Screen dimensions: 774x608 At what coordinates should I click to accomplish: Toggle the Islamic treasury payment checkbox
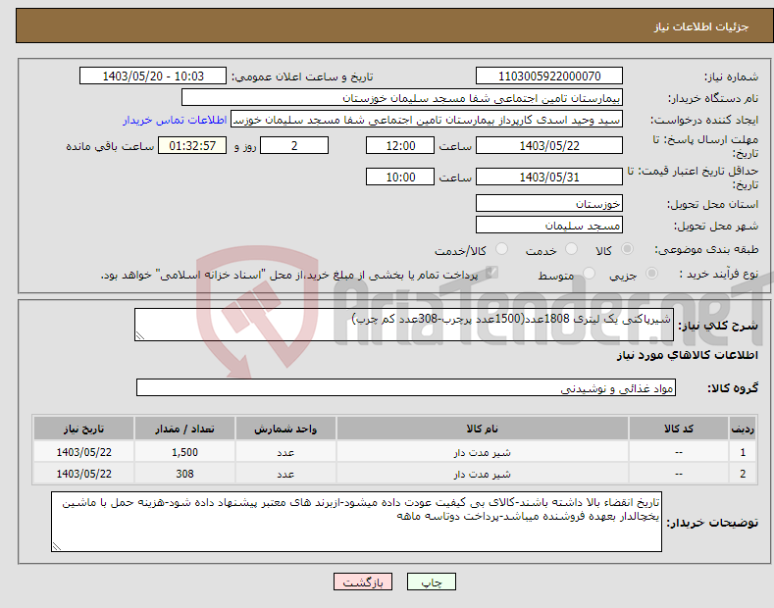(491, 273)
